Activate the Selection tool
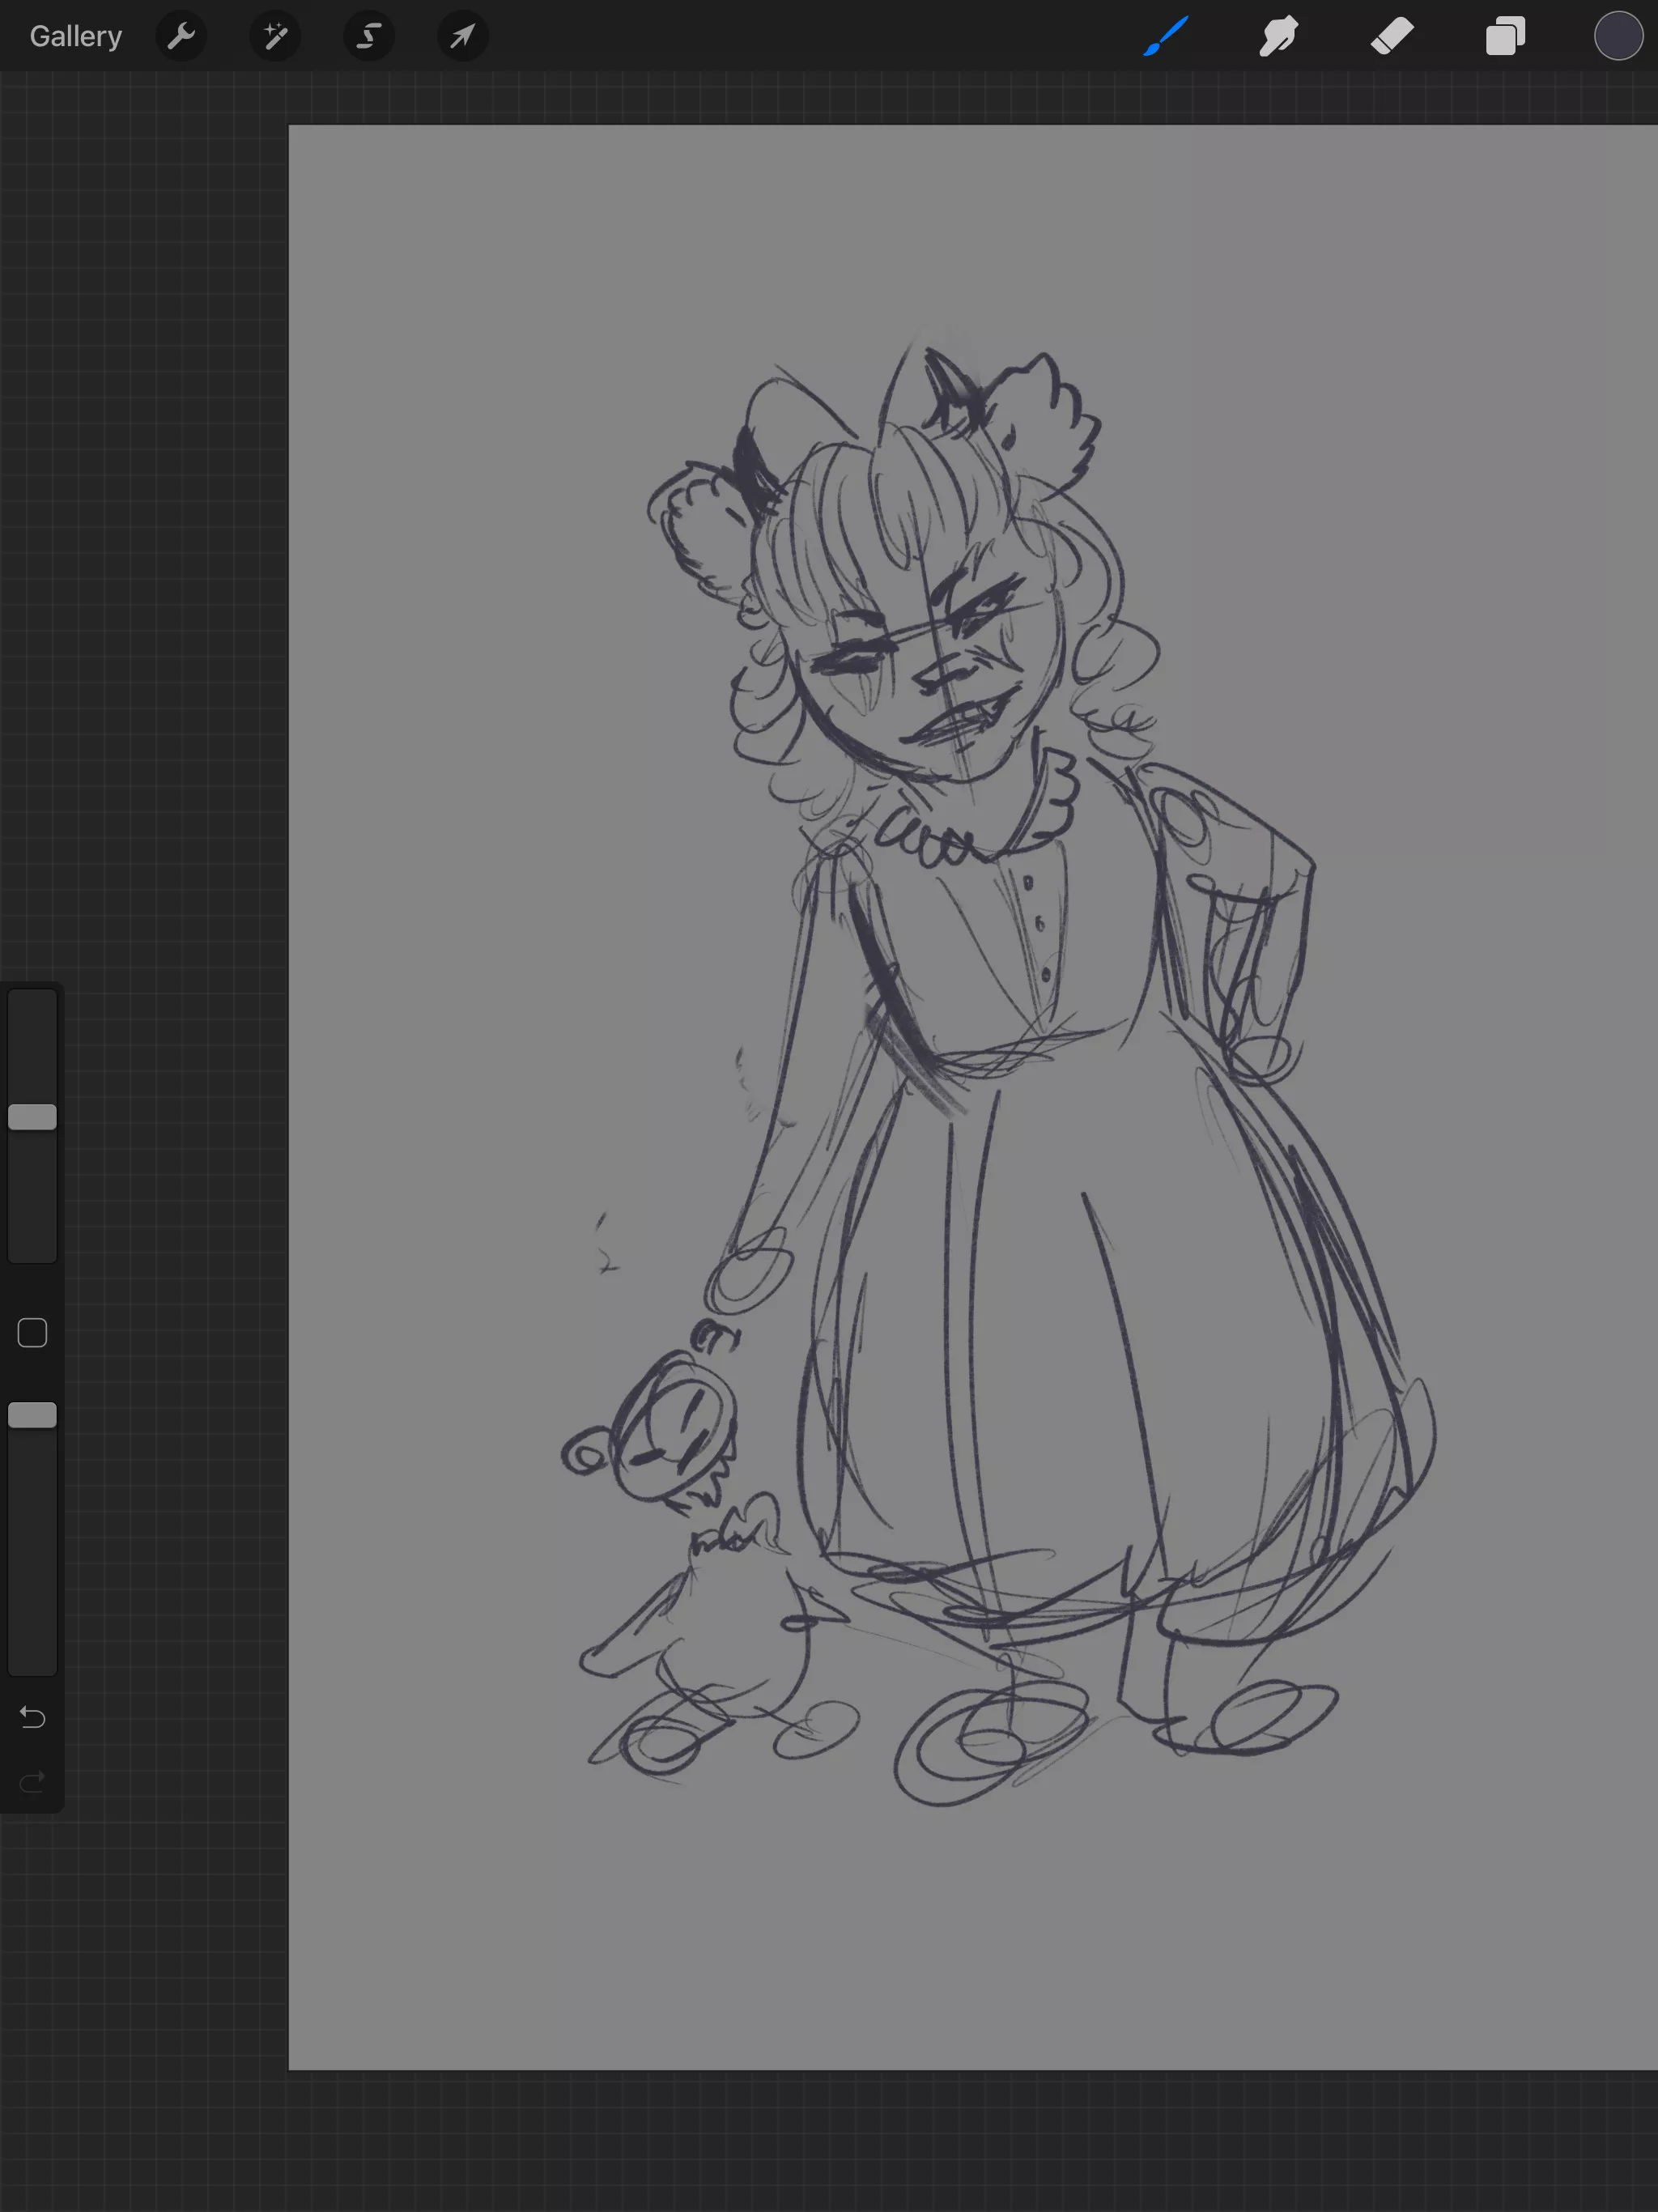The image size is (1658, 2212). click(369, 37)
